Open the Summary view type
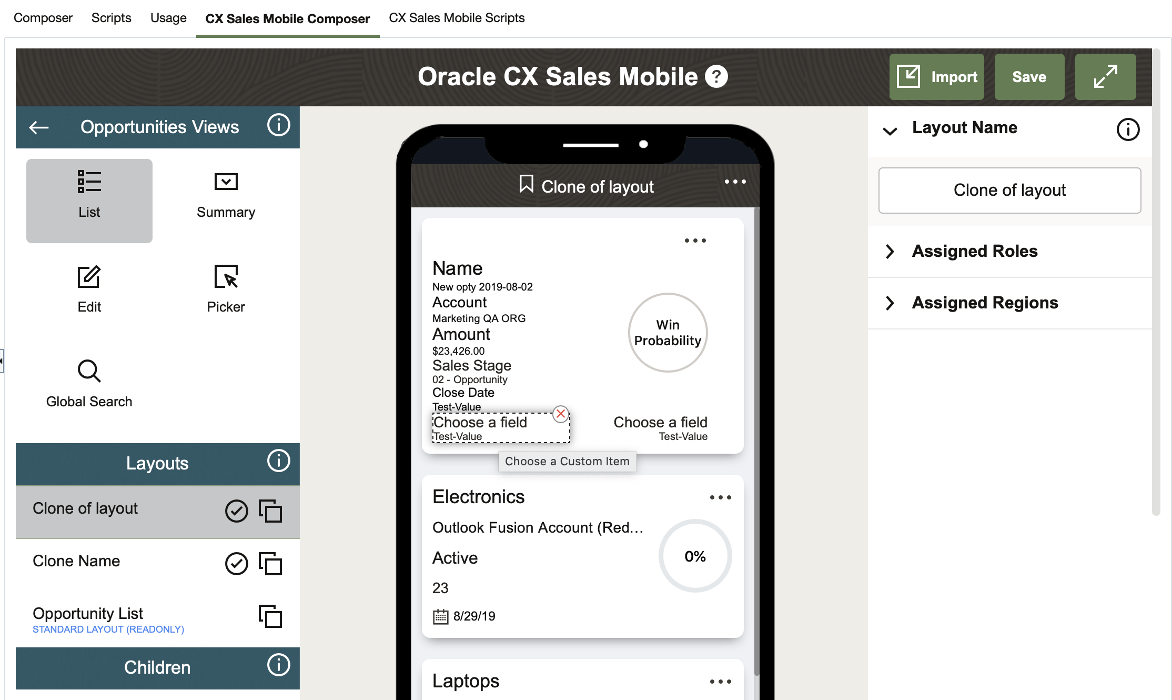The width and height of the screenshot is (1172, 700). coord(226,195)
